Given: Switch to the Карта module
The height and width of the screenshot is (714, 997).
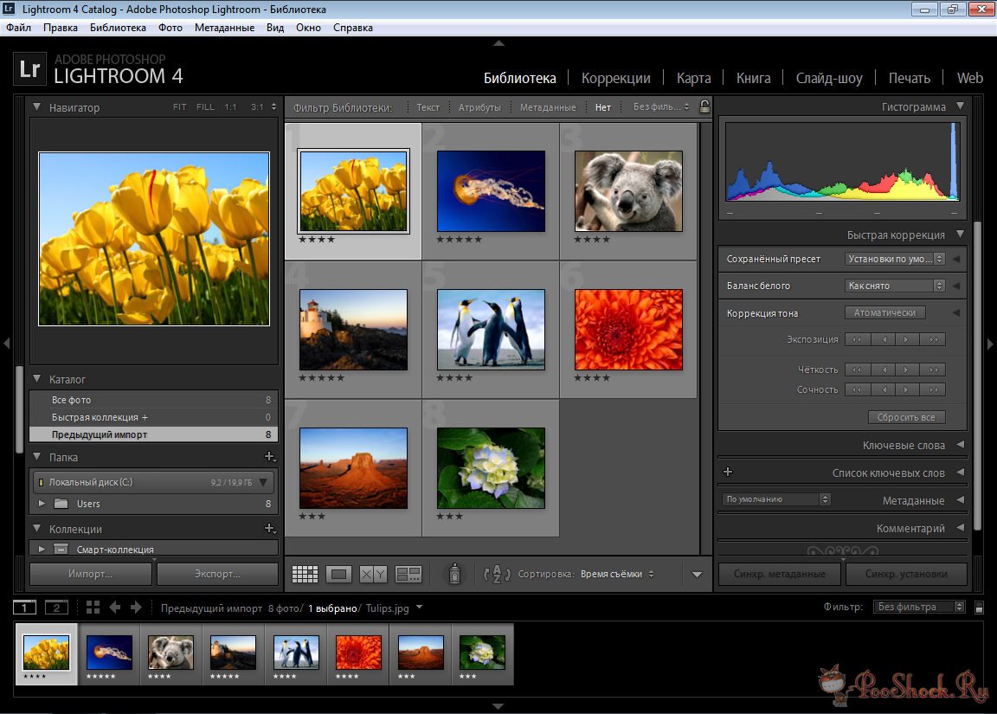Looking at the screenshot, I should pos(694,78).
